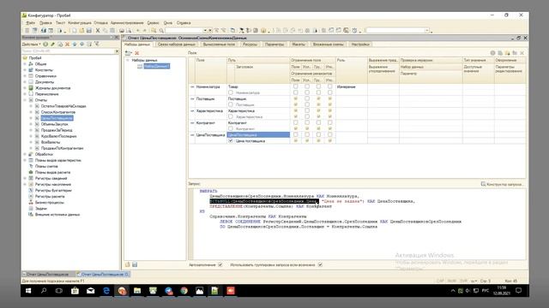Click the query constructor icon
This screenshot has height=308, width=549.
point(483,184)
